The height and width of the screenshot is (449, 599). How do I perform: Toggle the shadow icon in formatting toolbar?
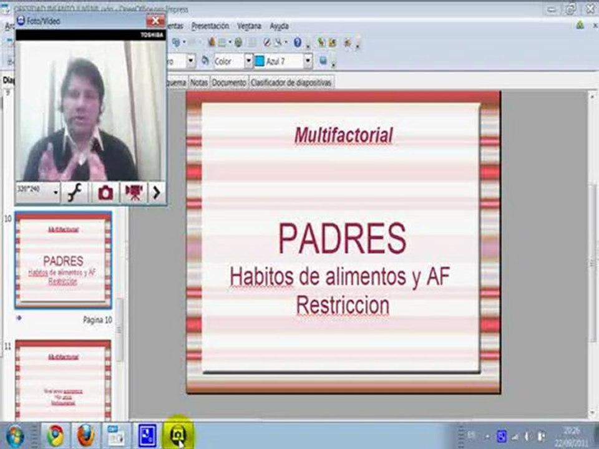tap(323, 60)
